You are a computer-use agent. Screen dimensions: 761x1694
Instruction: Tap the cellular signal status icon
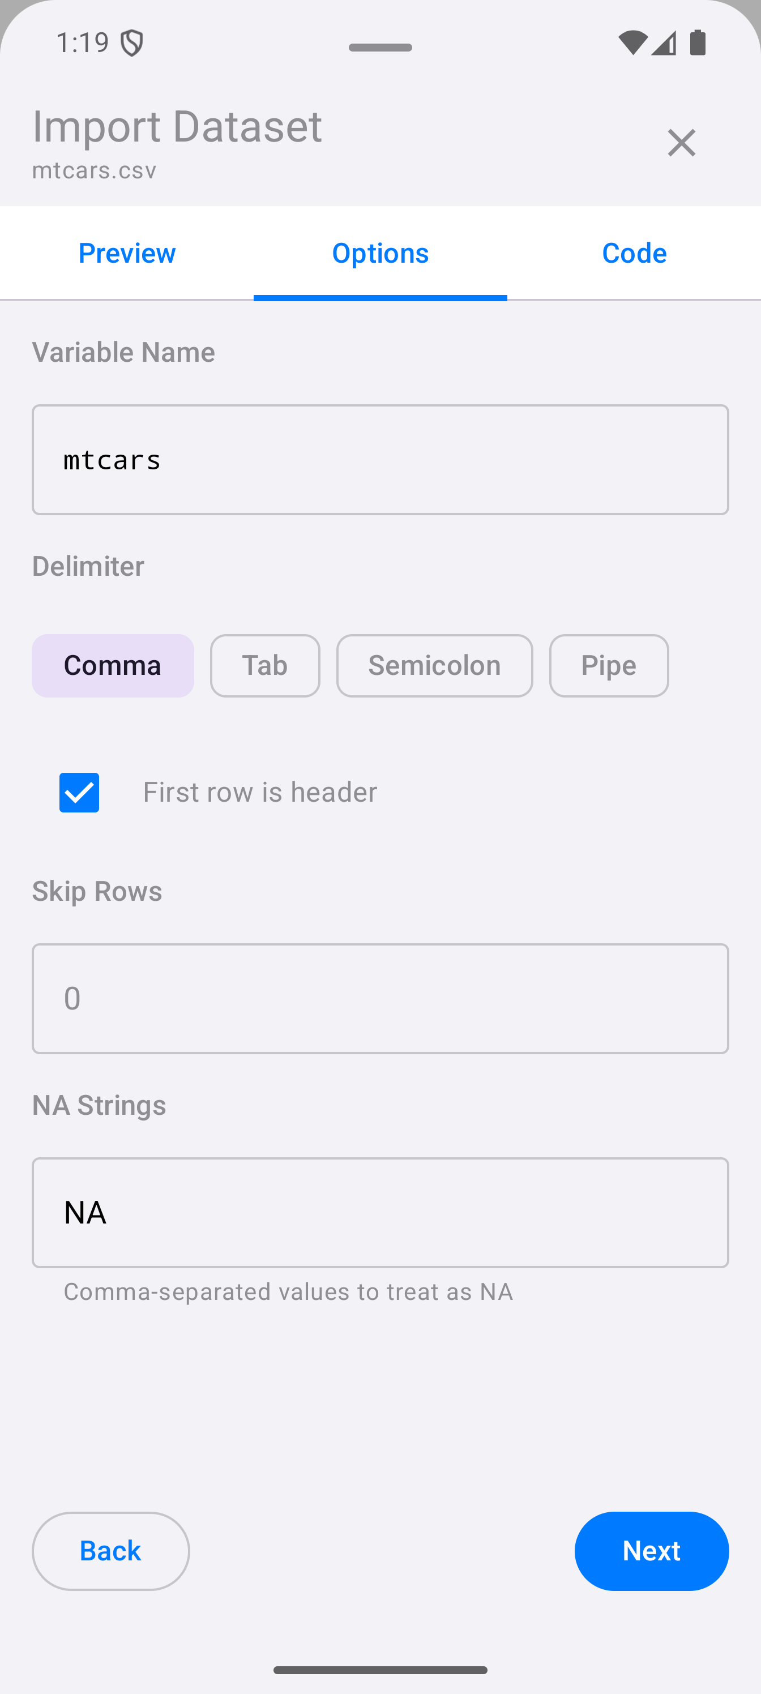coord(664,42)
